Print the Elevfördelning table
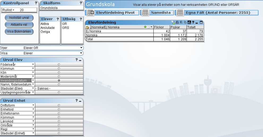Viewport: 263px width, 137px height. point(177,22)
